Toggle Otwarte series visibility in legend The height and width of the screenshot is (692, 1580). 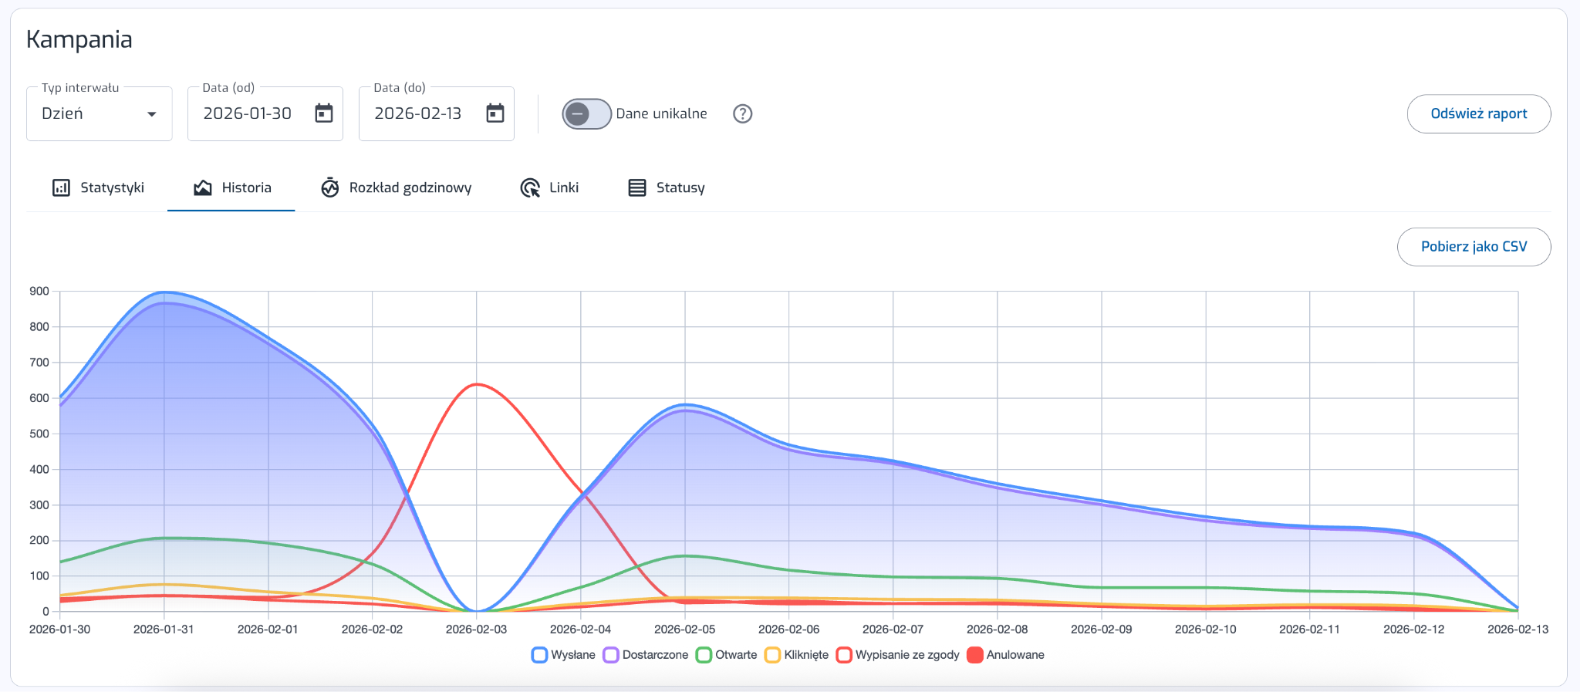click(x=727, y=655)
